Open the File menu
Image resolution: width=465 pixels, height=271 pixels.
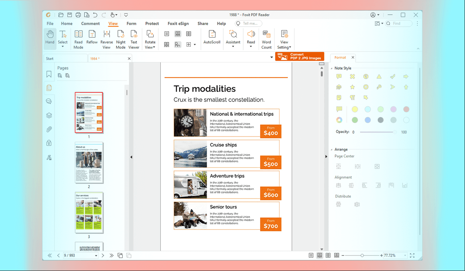tap(50, 23)
